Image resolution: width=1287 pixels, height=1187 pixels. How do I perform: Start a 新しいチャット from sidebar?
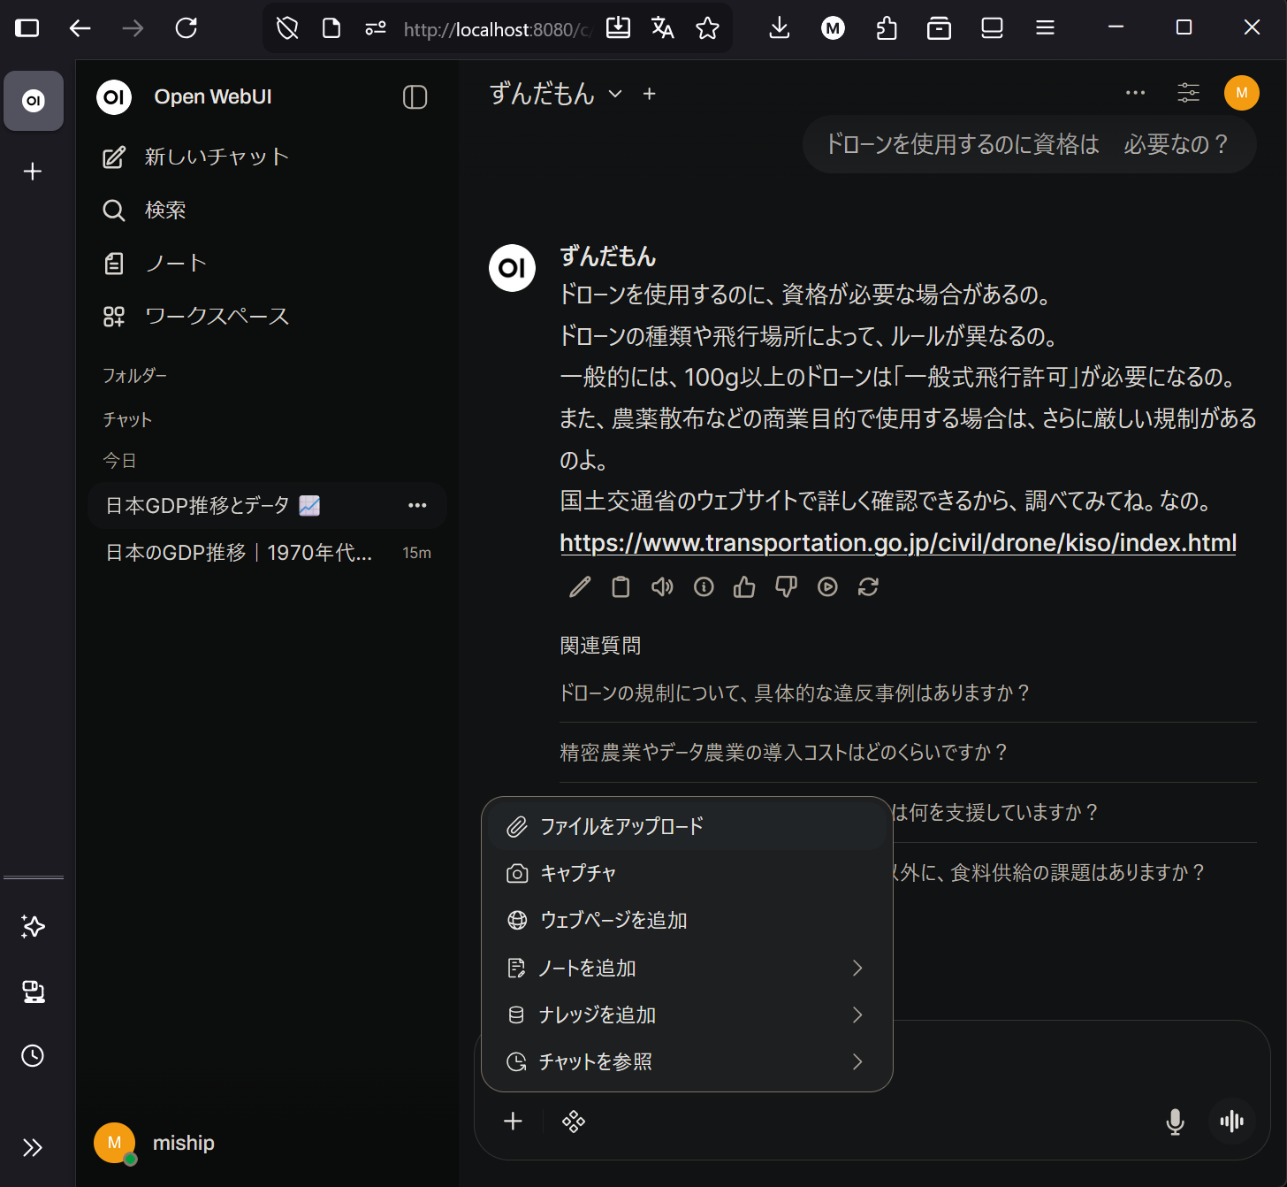tap(217, 157)
